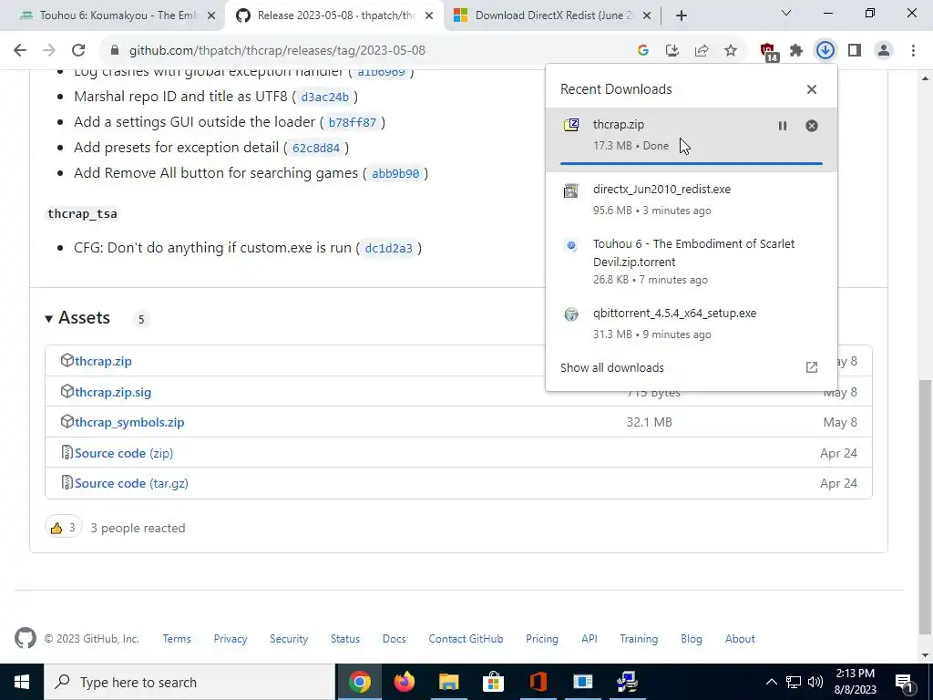Open Firefox from the taskbar
This screenshot has width=933, height=700.
404,682
